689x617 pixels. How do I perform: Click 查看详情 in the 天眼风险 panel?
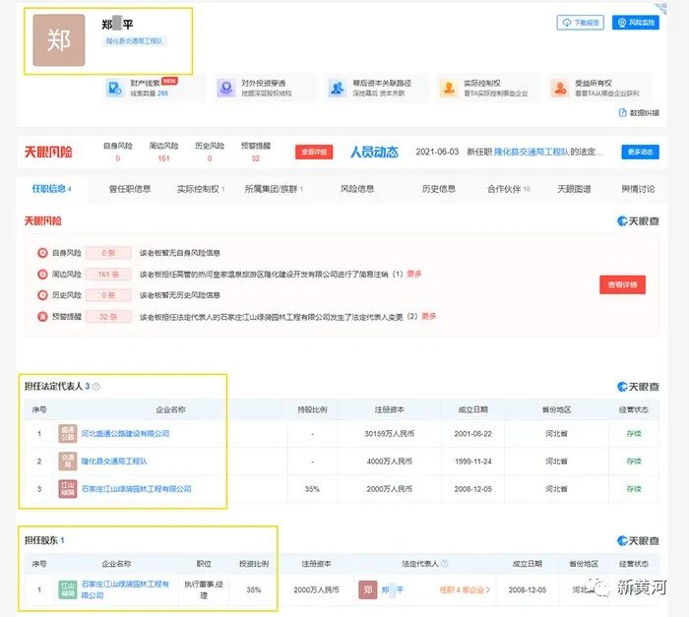[x=622, y=284]
